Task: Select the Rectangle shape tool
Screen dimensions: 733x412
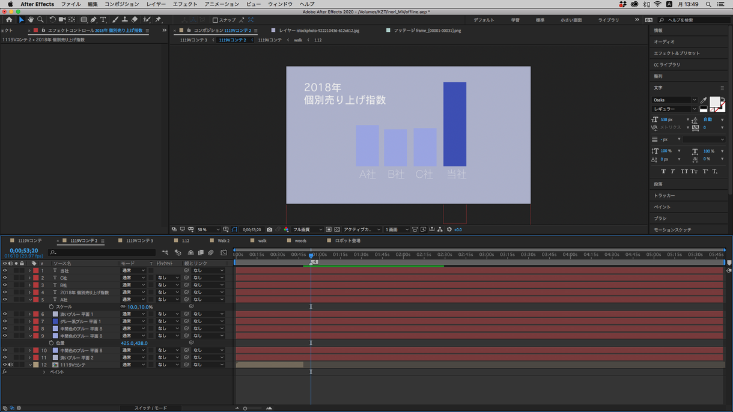Action: point(84,20)
